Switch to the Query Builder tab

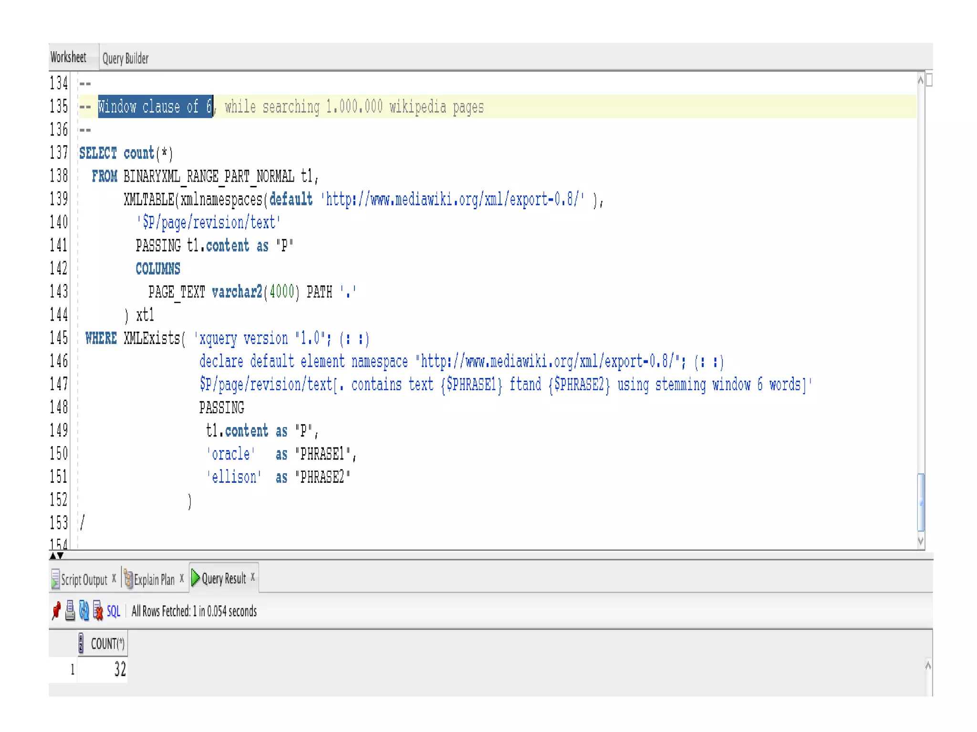tap(125, 58)
